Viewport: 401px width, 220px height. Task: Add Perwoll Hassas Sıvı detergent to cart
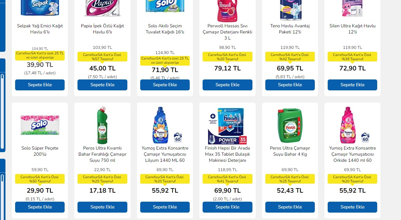point(227,85)
